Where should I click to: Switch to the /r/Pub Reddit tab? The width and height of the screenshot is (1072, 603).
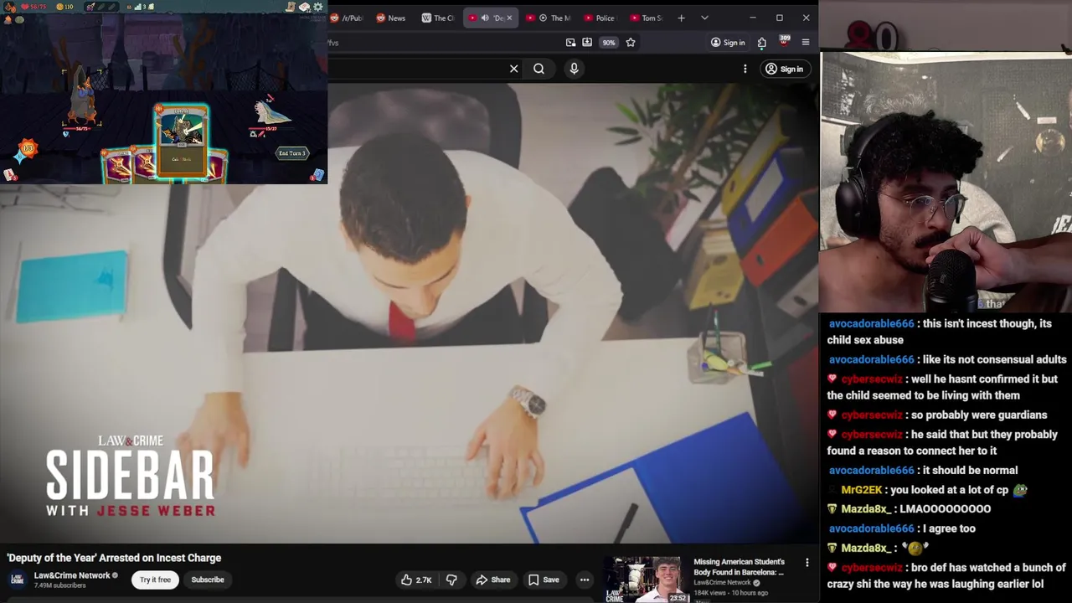(347, 18)
